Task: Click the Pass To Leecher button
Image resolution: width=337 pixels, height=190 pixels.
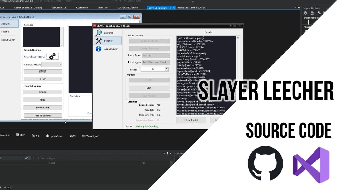Action: click(43, 116)
